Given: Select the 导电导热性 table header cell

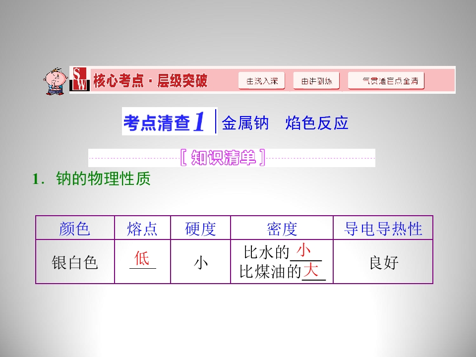Looking at the screenshot, I should [383, 229].
